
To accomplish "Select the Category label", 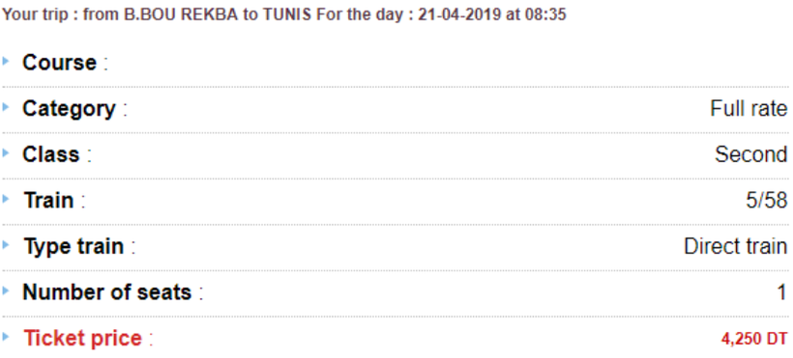I will coord(70,110).
